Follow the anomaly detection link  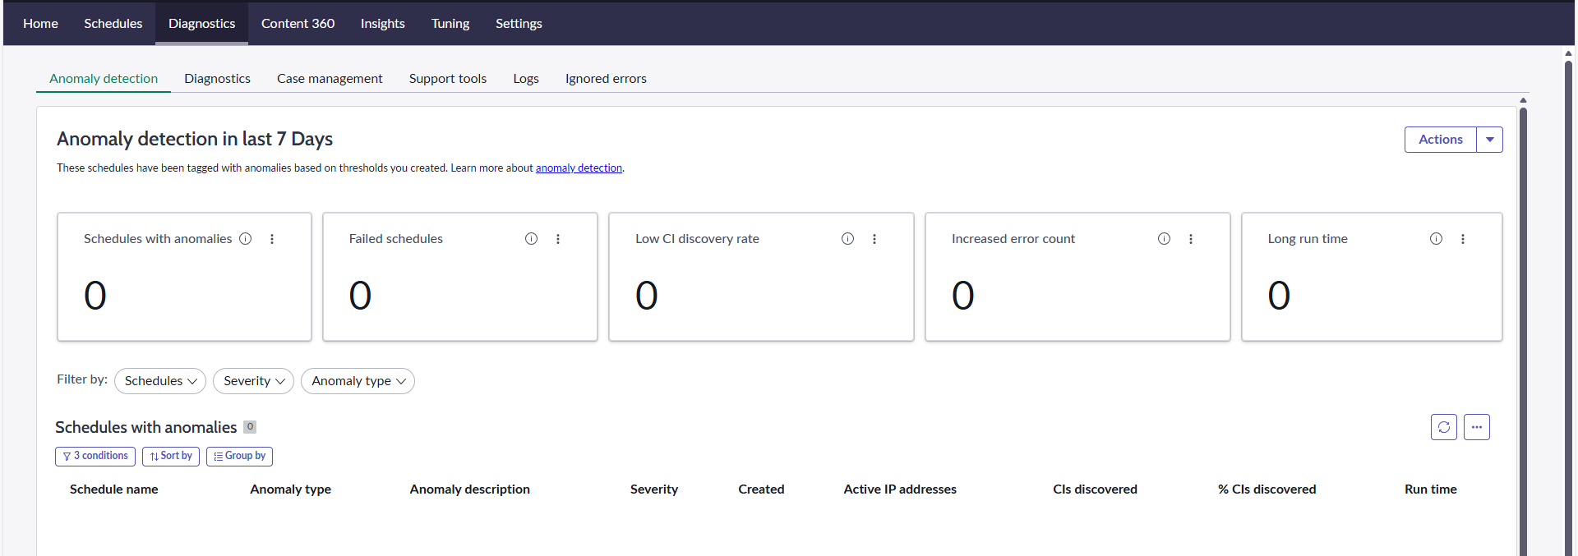579,168
